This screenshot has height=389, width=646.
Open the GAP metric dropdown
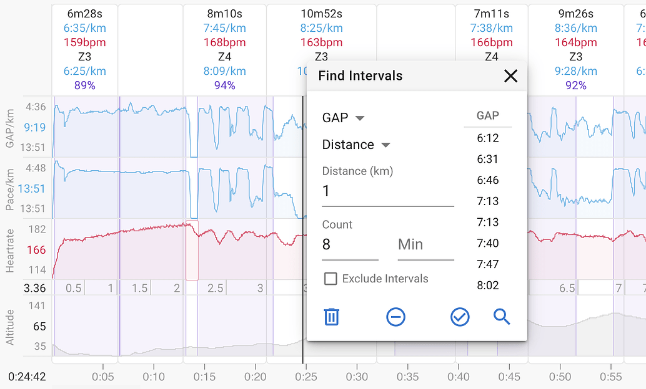click(343, 118)
